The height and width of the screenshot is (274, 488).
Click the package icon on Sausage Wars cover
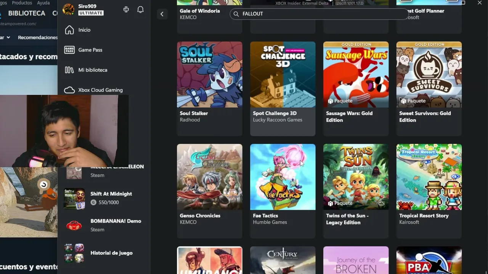[330, 101]
